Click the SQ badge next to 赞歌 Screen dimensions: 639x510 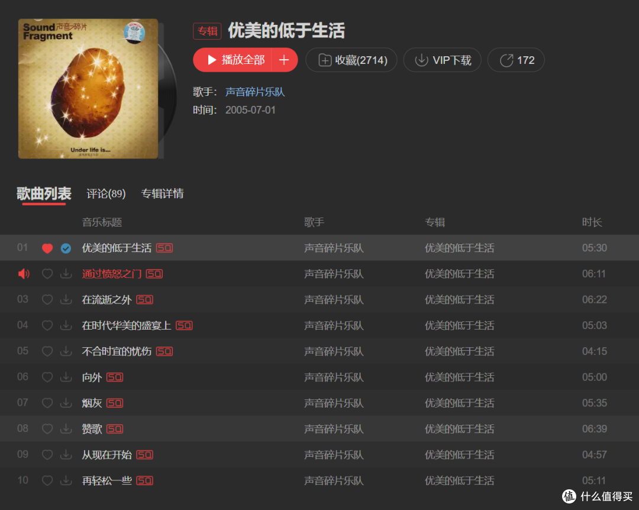[x=115, y=429]
